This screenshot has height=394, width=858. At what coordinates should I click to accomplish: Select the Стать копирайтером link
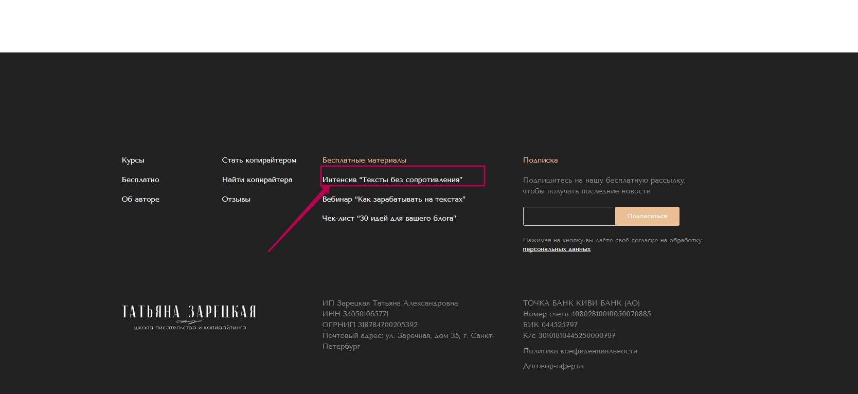tap(259, 160)
